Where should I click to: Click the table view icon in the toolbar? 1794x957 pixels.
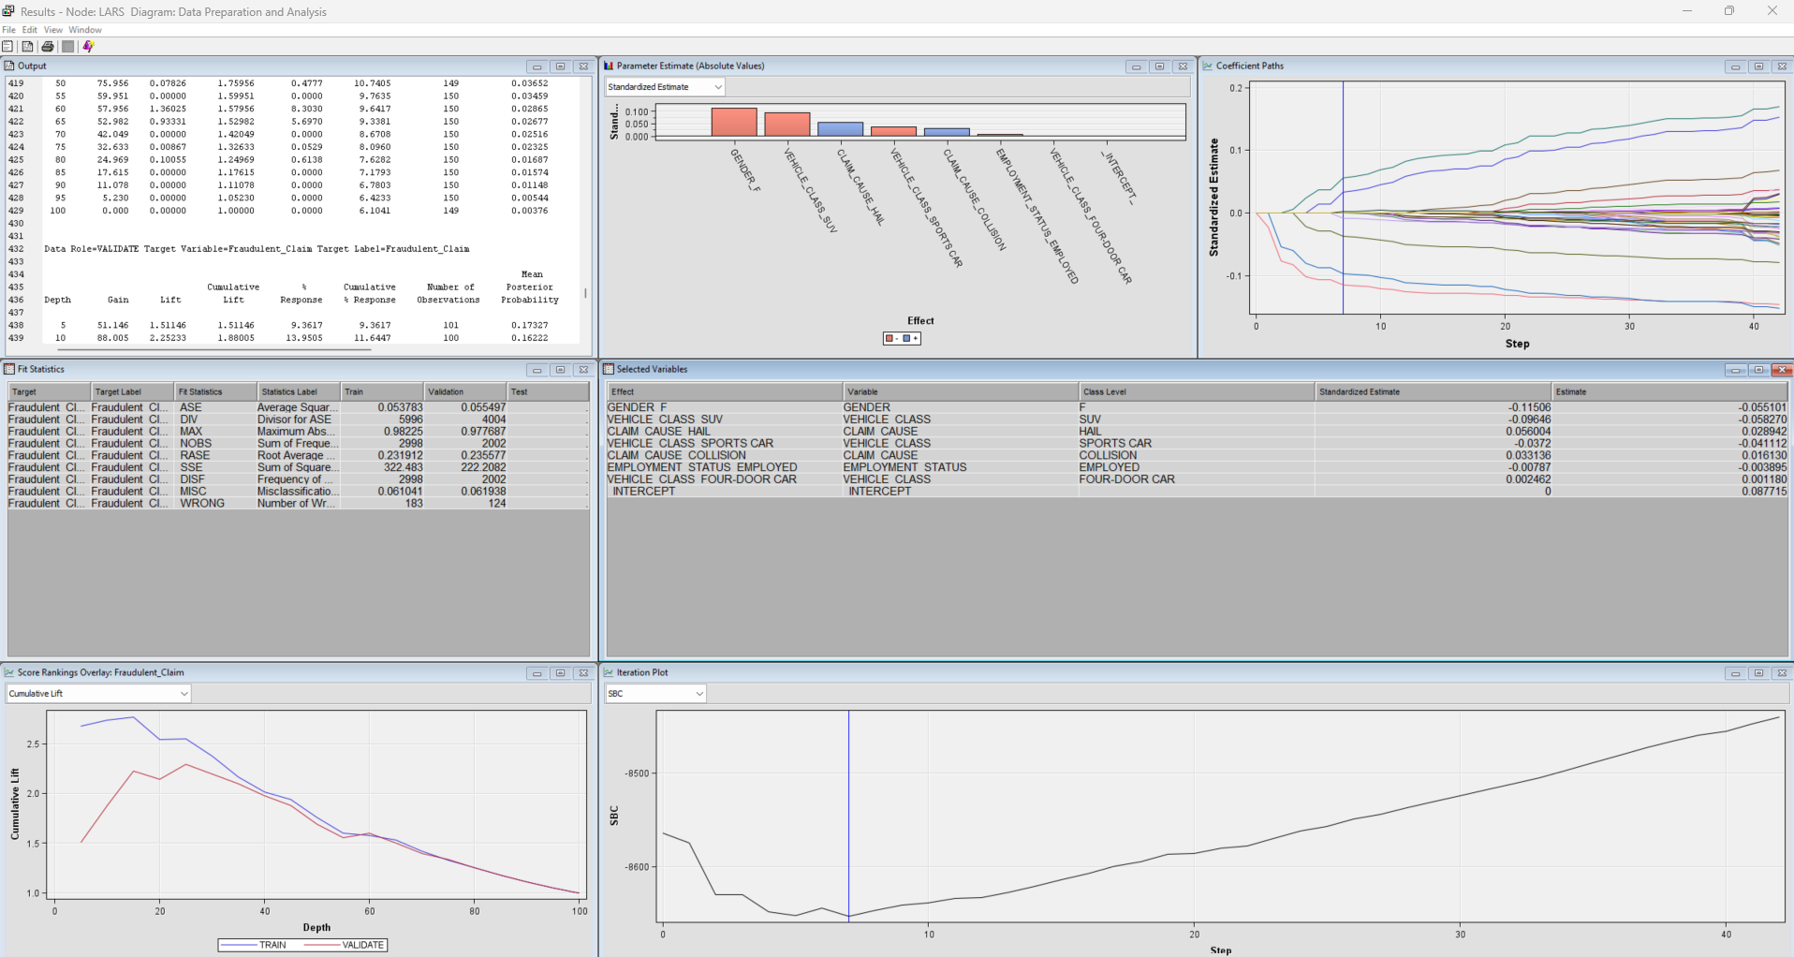click(x=28, y=46)
